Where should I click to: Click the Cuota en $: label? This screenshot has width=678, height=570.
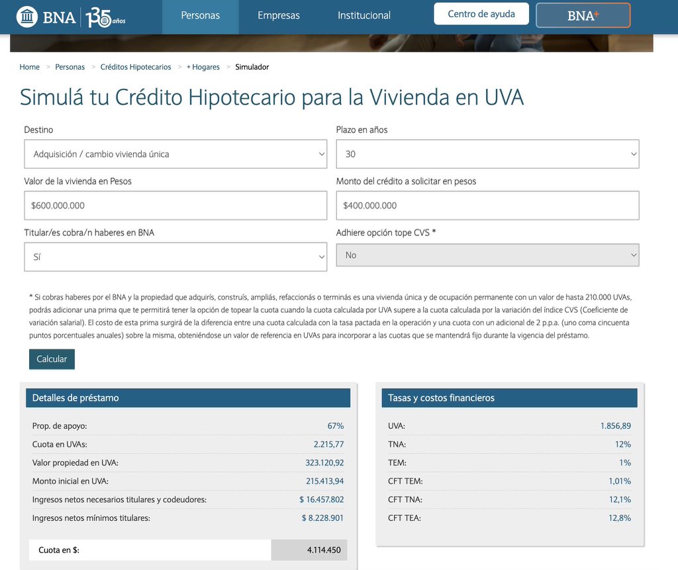[x=59, y=550]
